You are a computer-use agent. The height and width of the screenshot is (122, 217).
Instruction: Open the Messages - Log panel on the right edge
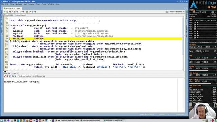(x=186, y=30)
